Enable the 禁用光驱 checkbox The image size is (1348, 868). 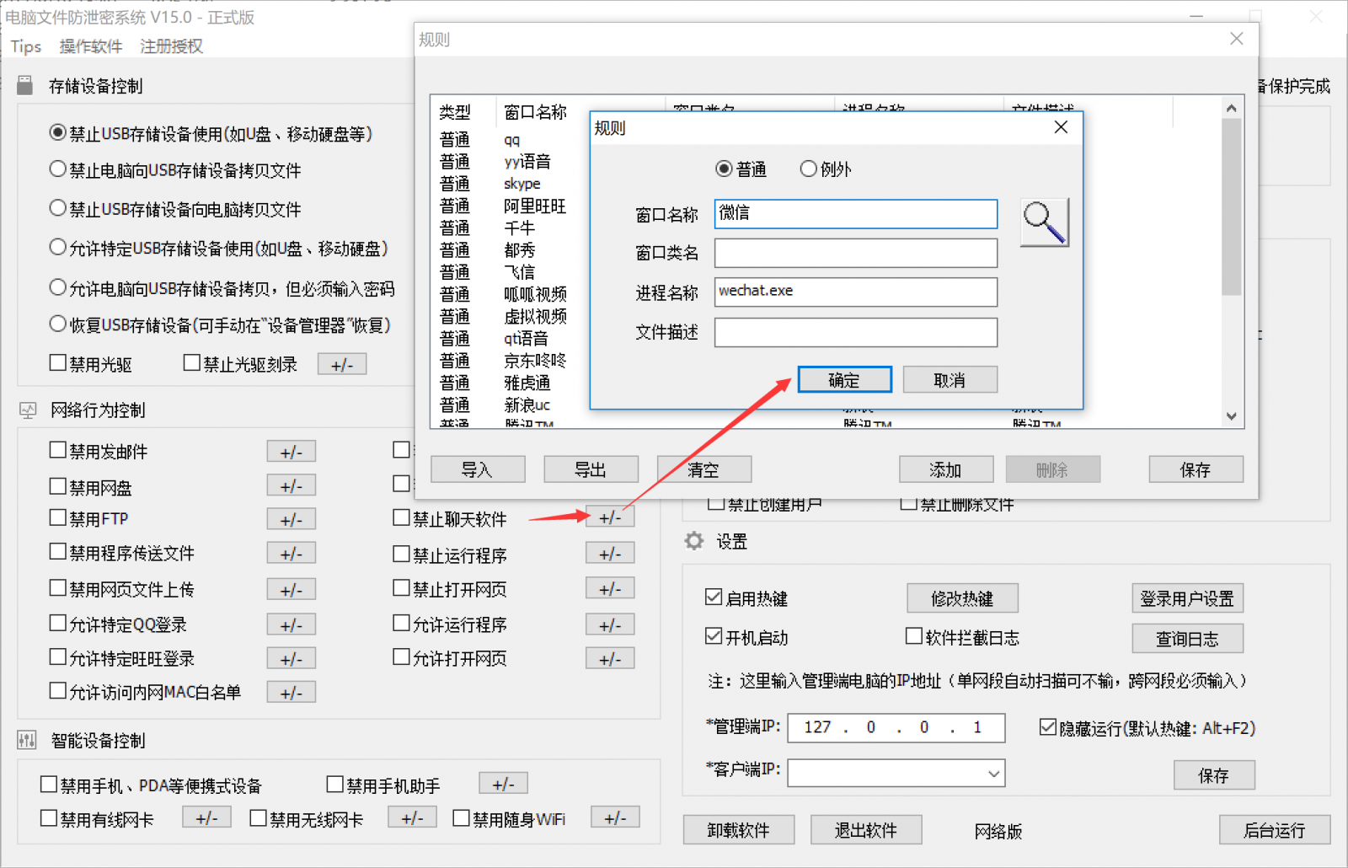click(58, 363)
